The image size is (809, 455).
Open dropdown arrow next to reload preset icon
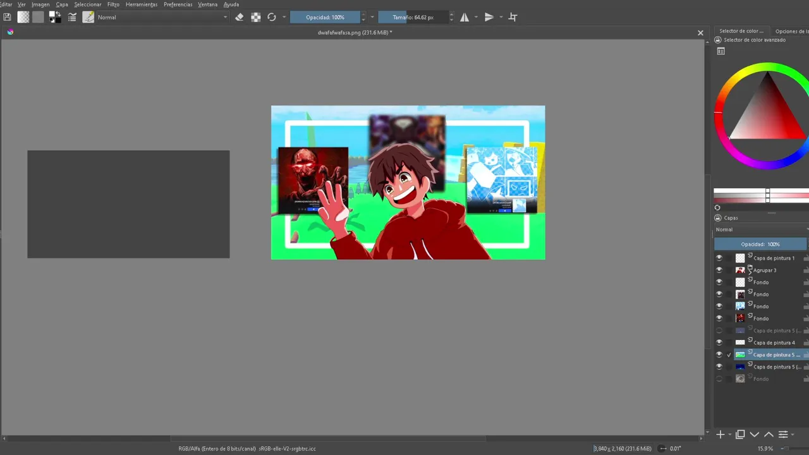tap(284, 17)
